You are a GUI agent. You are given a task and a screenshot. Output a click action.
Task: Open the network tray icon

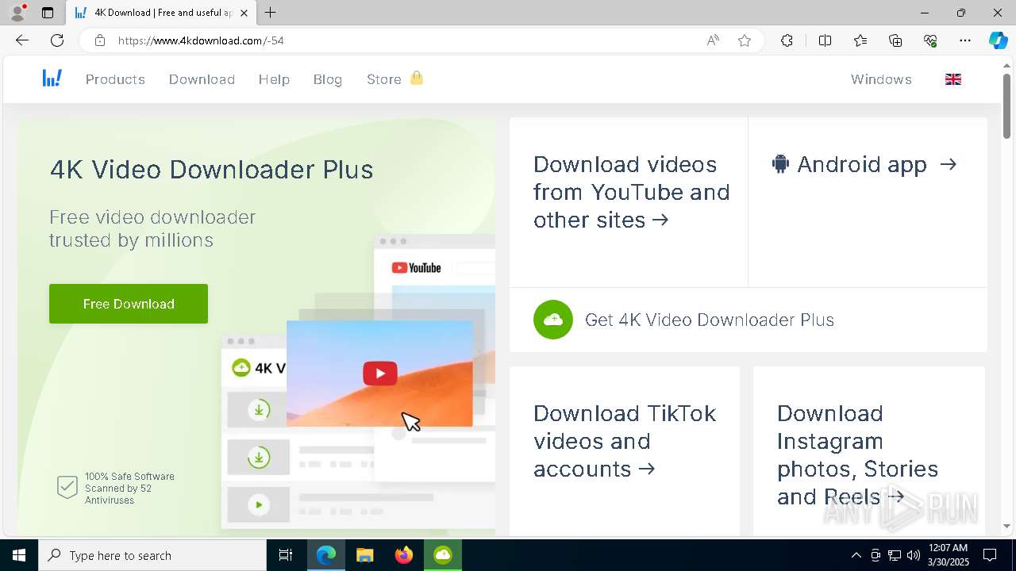(895, 555)
